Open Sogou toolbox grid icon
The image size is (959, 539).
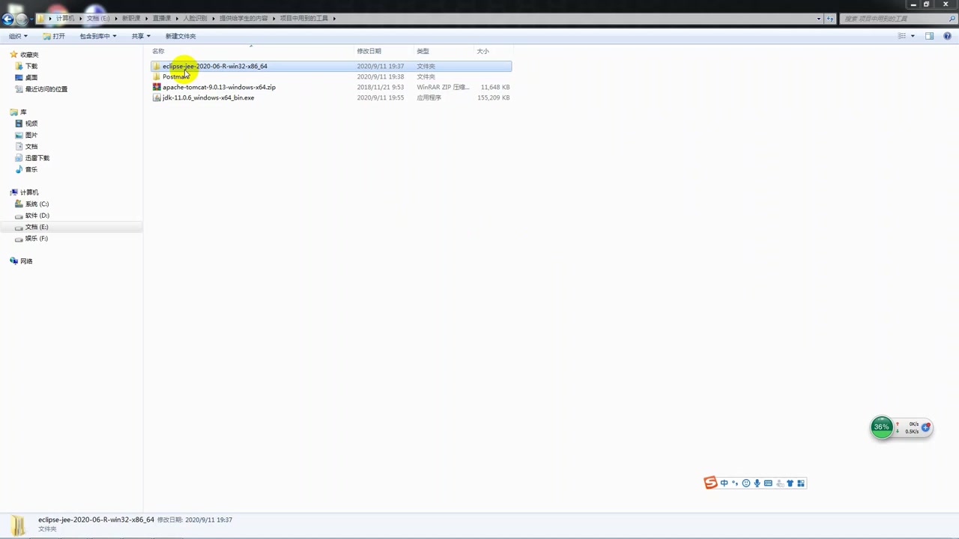click(x=801, y=483)
